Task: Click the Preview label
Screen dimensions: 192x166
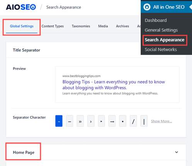Action: pyautogui.click(x=19, y=69)
